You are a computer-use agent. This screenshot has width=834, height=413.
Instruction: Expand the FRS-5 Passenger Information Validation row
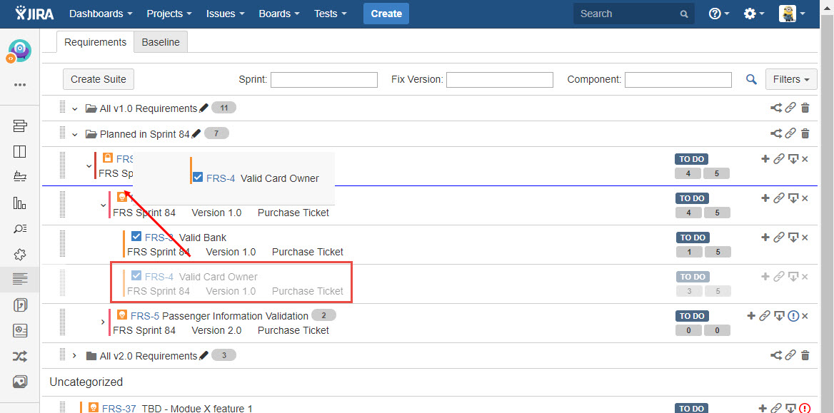point(103,322)
